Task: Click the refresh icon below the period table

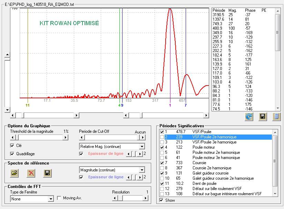Action: (x=249, y=117)
